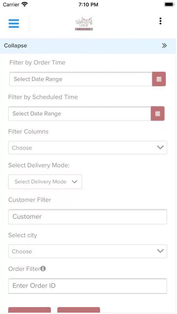Focus the Order Time date range field
The height and width of the screenshot is (314, 177).
pos(81,79)
